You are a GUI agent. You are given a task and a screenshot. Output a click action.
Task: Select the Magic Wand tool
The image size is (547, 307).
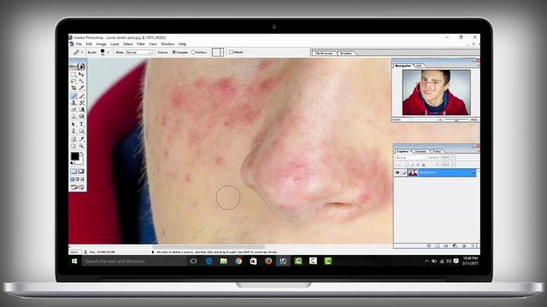click(81, 80)
